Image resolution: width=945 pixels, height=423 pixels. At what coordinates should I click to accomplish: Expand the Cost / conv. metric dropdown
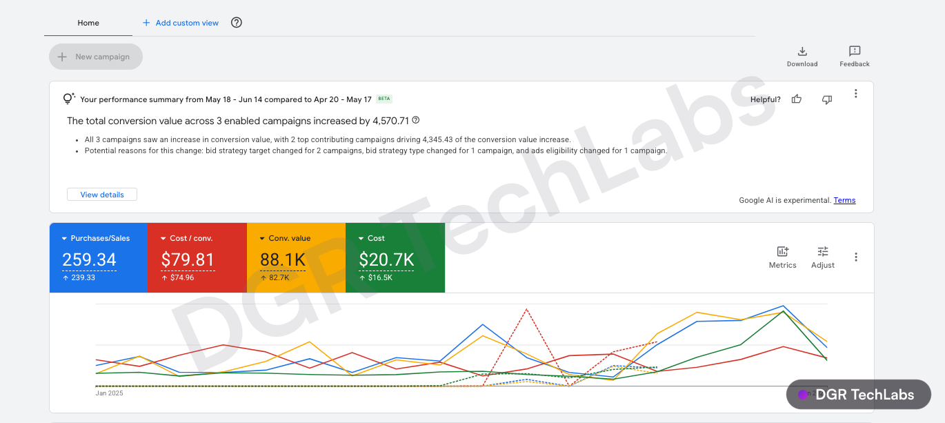coord(163,239)
